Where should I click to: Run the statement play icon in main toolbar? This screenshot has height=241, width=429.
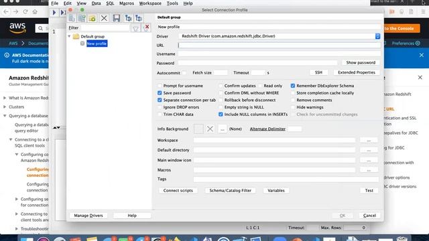[x=54, y=12]
